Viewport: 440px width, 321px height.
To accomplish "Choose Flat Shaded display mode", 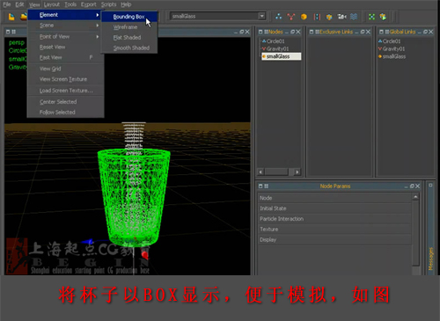I will coord(129,38).
